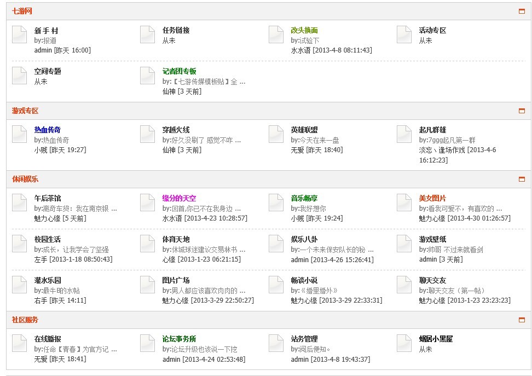Screen dimensions: 532x376
Task: Click the forum icon beside 灌水乐园
Action: pos(19,285)
